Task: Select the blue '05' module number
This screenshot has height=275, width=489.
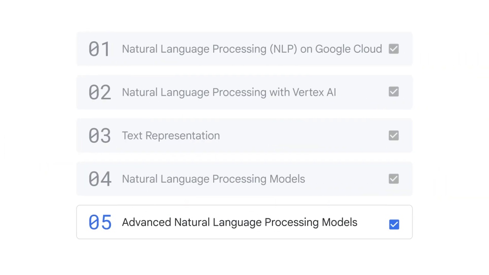Action: point(100,222)
